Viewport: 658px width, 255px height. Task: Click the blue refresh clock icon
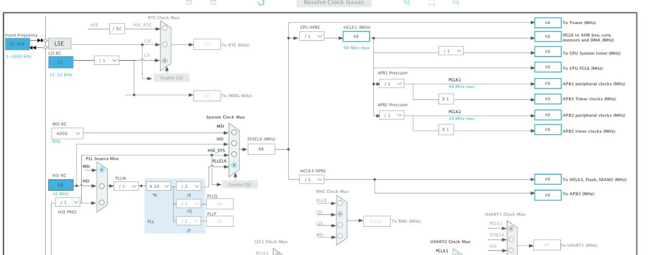coord(261,2)
